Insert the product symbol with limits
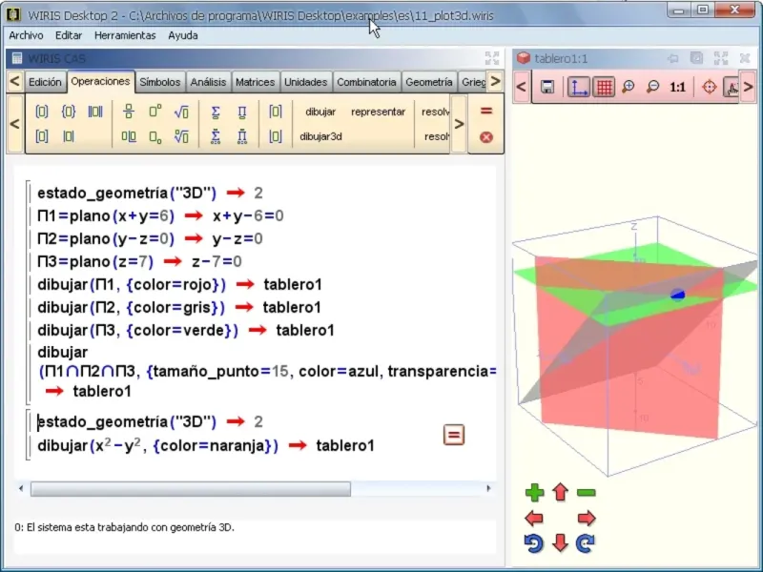The image size is (763, 572). 242,136
